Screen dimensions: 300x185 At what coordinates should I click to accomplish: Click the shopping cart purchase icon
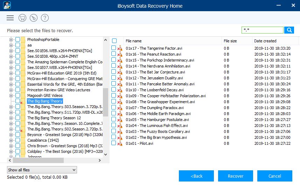[x=22, y=18]
